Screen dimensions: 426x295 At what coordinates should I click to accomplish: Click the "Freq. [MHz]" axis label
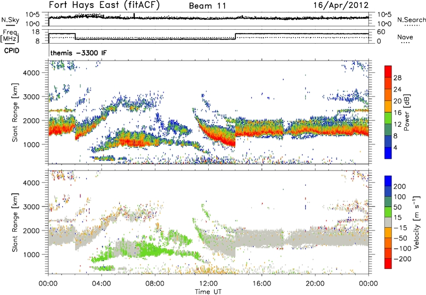pos(10,36)
